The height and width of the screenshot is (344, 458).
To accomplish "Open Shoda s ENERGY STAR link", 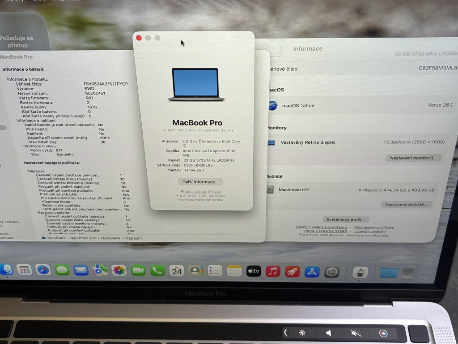I will tap(325, 231).
